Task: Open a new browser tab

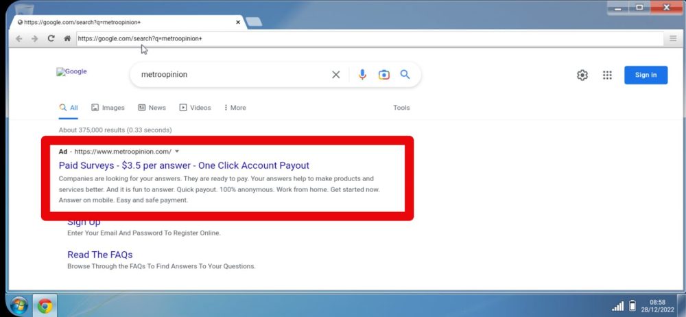Action: coord(254,22)
